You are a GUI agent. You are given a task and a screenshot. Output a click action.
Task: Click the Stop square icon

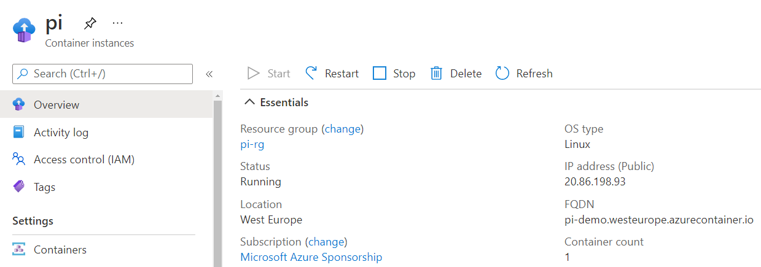380,74
